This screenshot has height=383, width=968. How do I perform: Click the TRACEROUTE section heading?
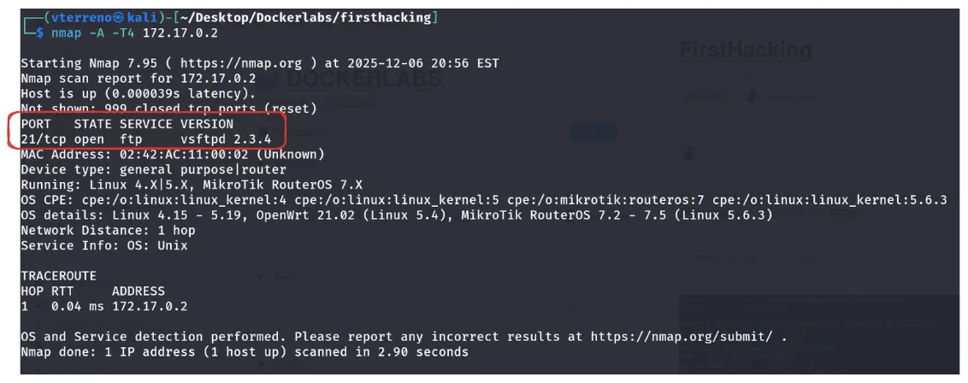58,276
